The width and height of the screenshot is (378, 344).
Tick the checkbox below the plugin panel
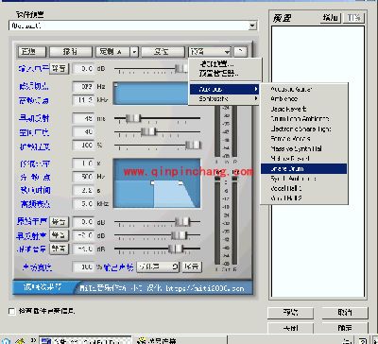click(12, 312)
